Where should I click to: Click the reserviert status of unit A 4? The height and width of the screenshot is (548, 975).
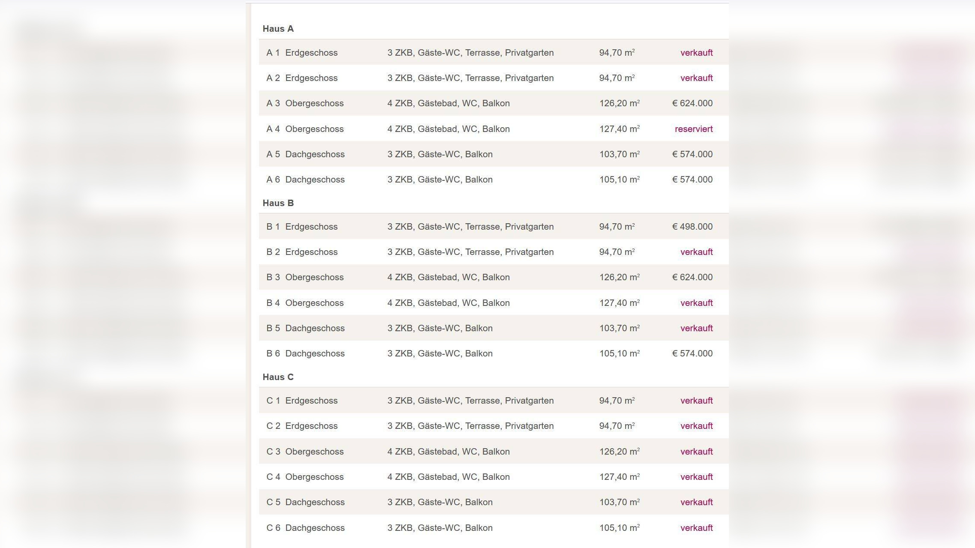click(693, 129)
